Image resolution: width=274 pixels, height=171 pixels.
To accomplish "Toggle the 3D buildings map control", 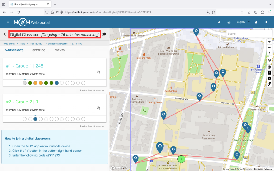I will click(269, 73).
